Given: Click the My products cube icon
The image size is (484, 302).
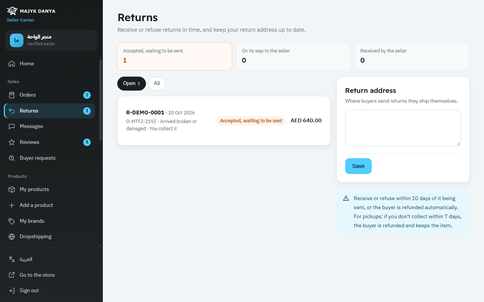Looking at the screenshot, I should pos(12,190).
